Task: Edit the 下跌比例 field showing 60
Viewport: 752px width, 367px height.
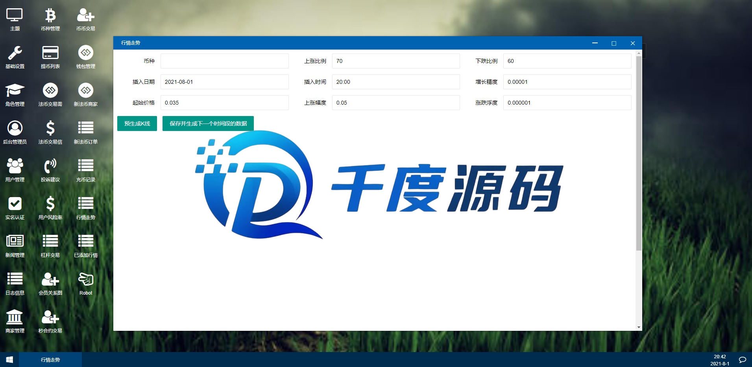Action: point(567,61)
